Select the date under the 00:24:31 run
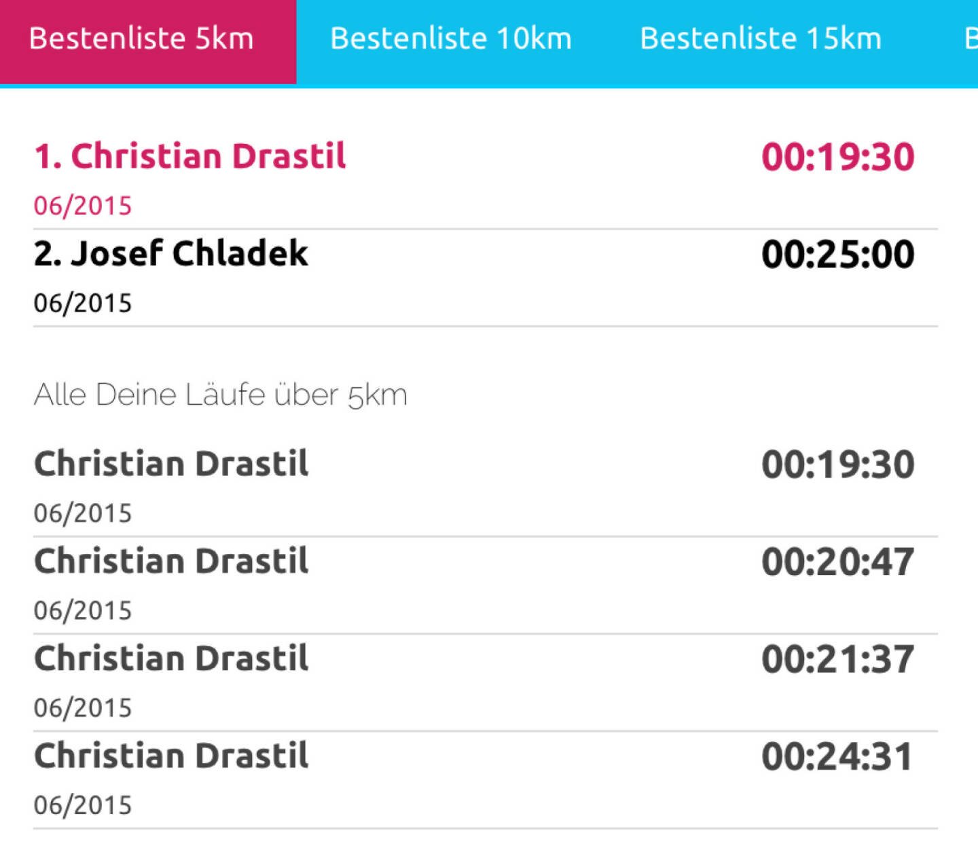This screenshot has width=978, height=865. coord(83,805)
